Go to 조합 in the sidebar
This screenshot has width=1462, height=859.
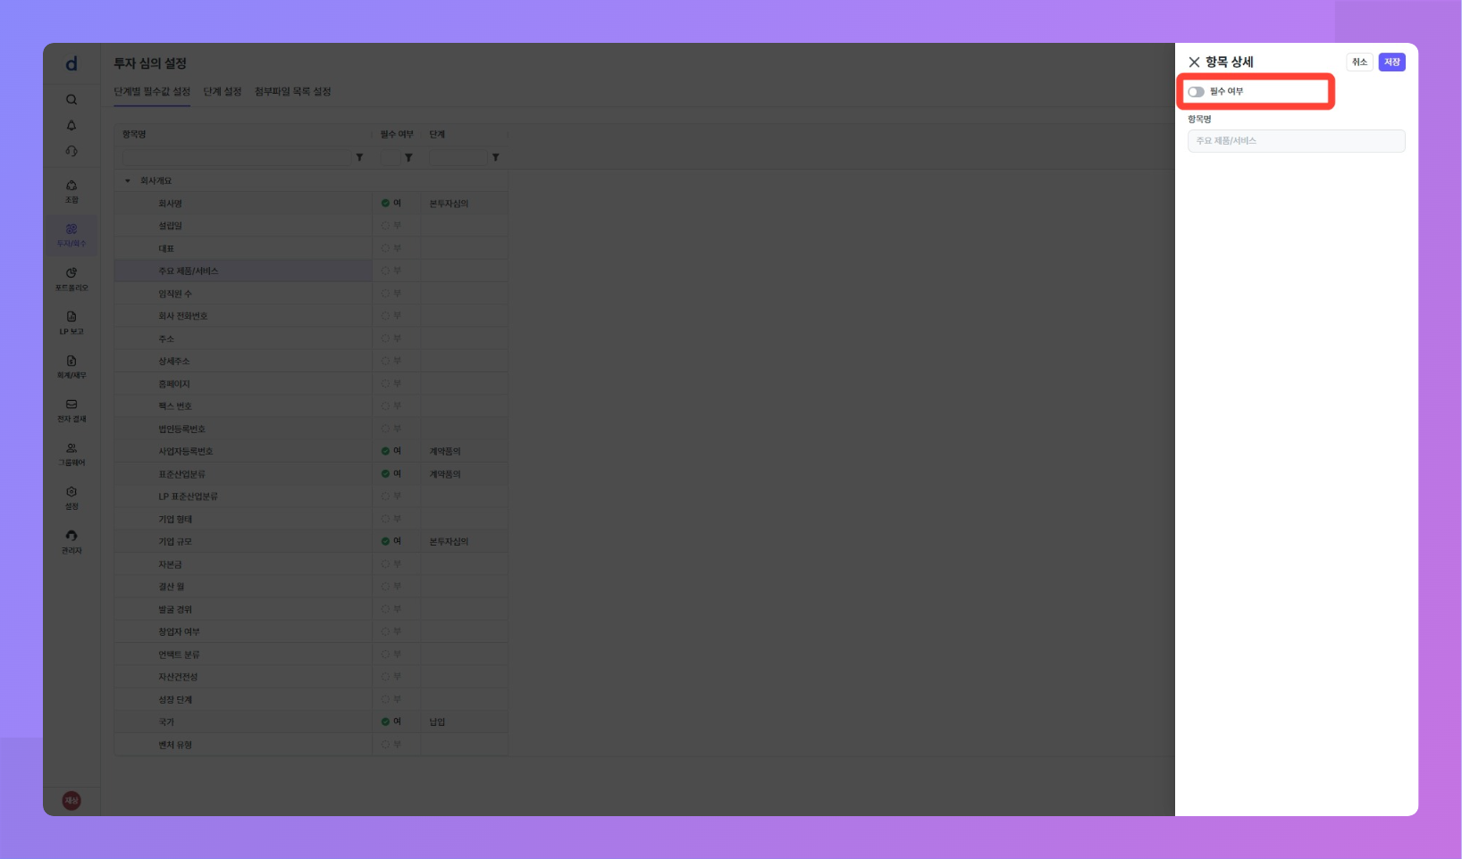point(71,191)
